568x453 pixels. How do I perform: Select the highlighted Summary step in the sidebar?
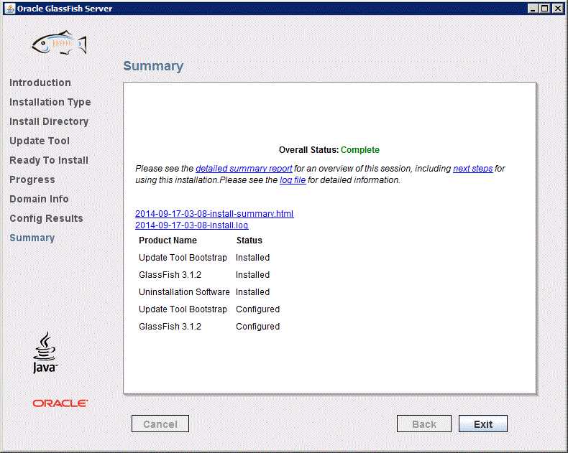[32, 238]
